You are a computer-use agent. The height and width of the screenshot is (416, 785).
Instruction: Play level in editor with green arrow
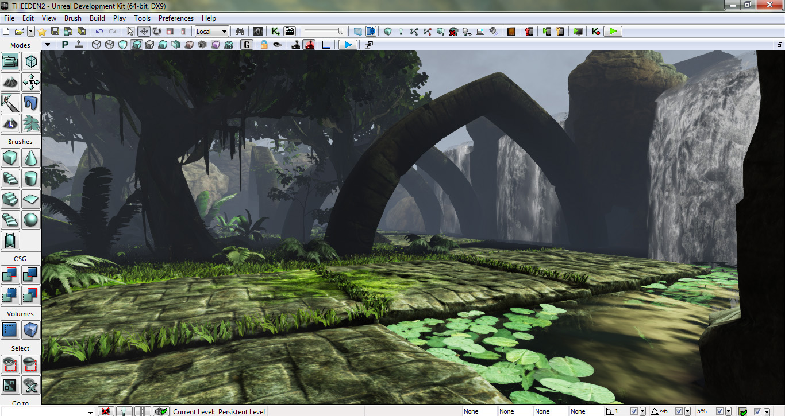[x=613, y=31]
